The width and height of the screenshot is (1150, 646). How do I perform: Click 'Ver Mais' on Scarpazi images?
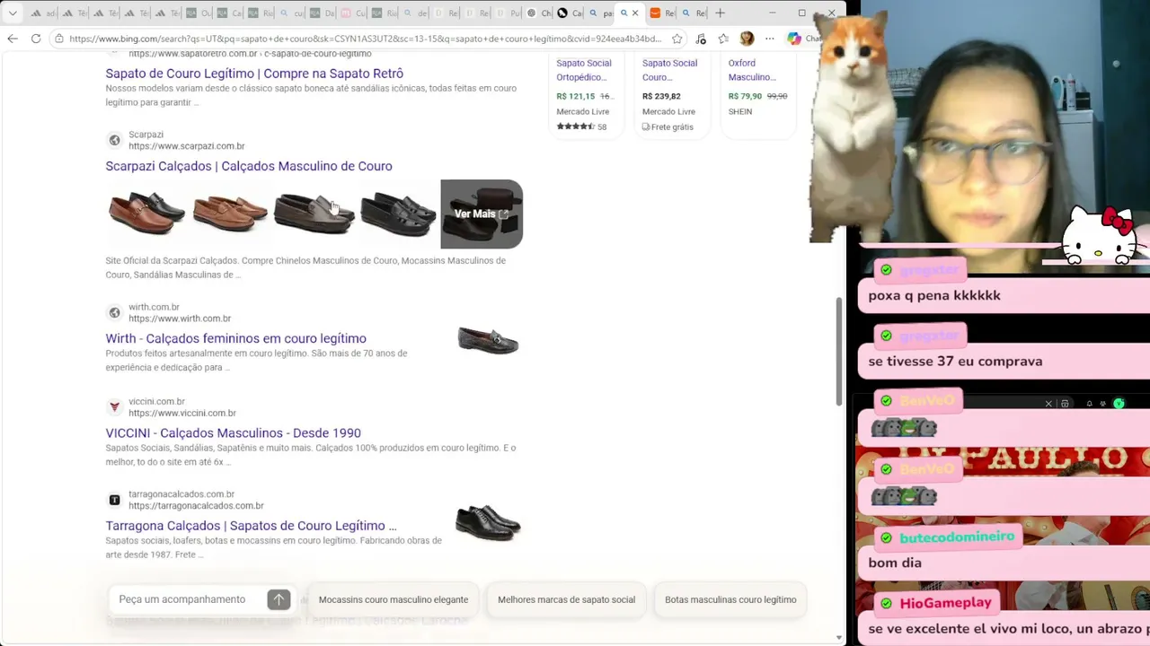(x=482, y=214)
